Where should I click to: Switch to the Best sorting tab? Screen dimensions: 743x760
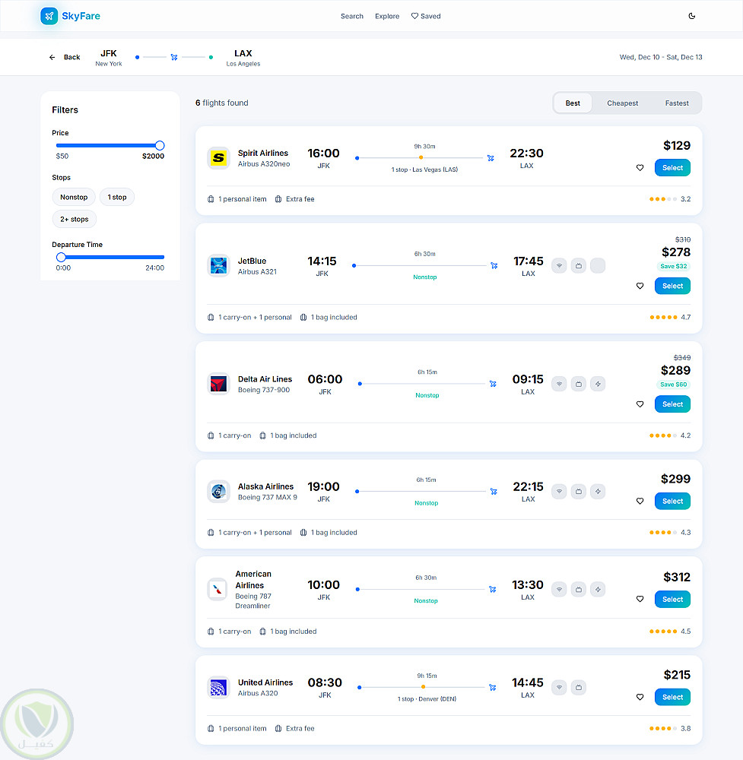573,103
